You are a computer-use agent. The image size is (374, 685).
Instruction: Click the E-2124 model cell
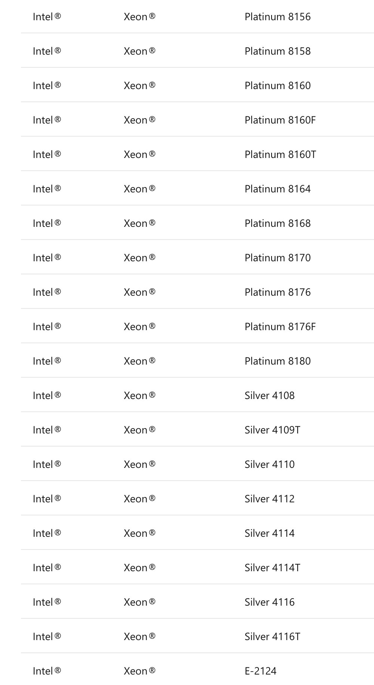pos(261,671)
